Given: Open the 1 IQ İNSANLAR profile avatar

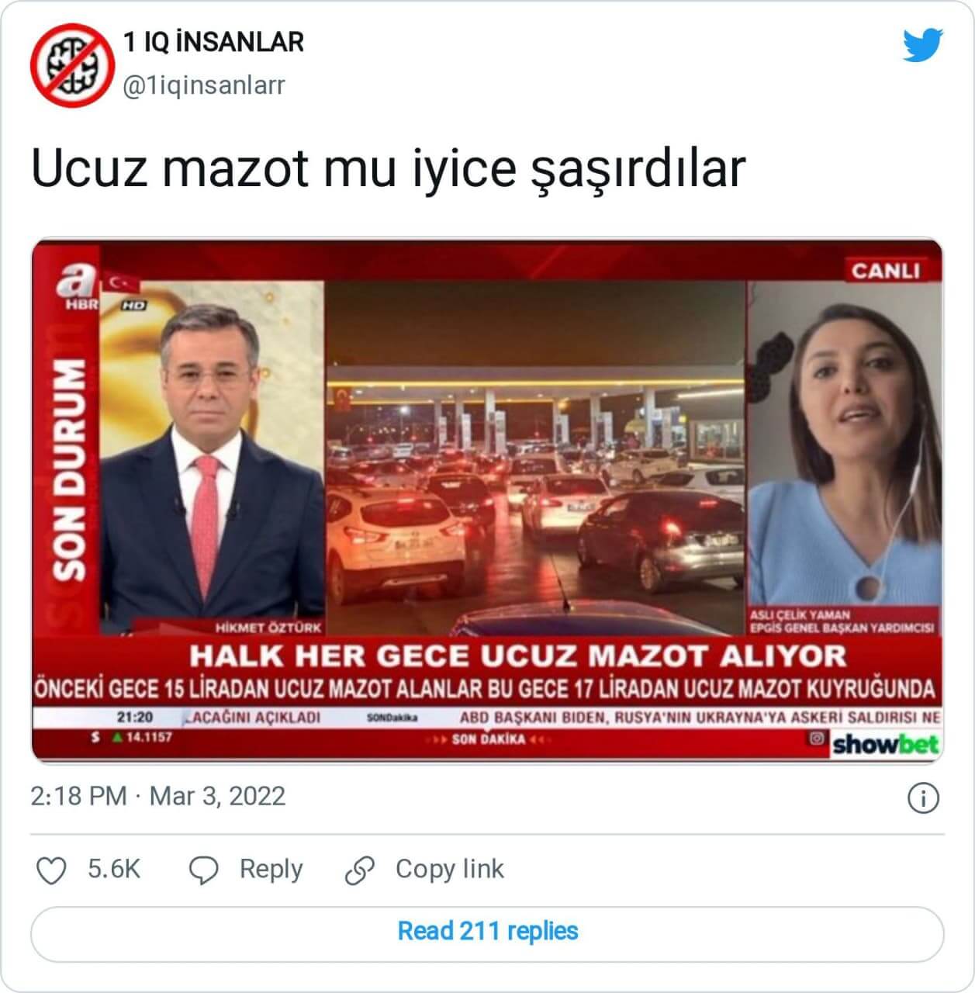Looking at the screenshot, I should pyautogui.click(x=72, y=65).
